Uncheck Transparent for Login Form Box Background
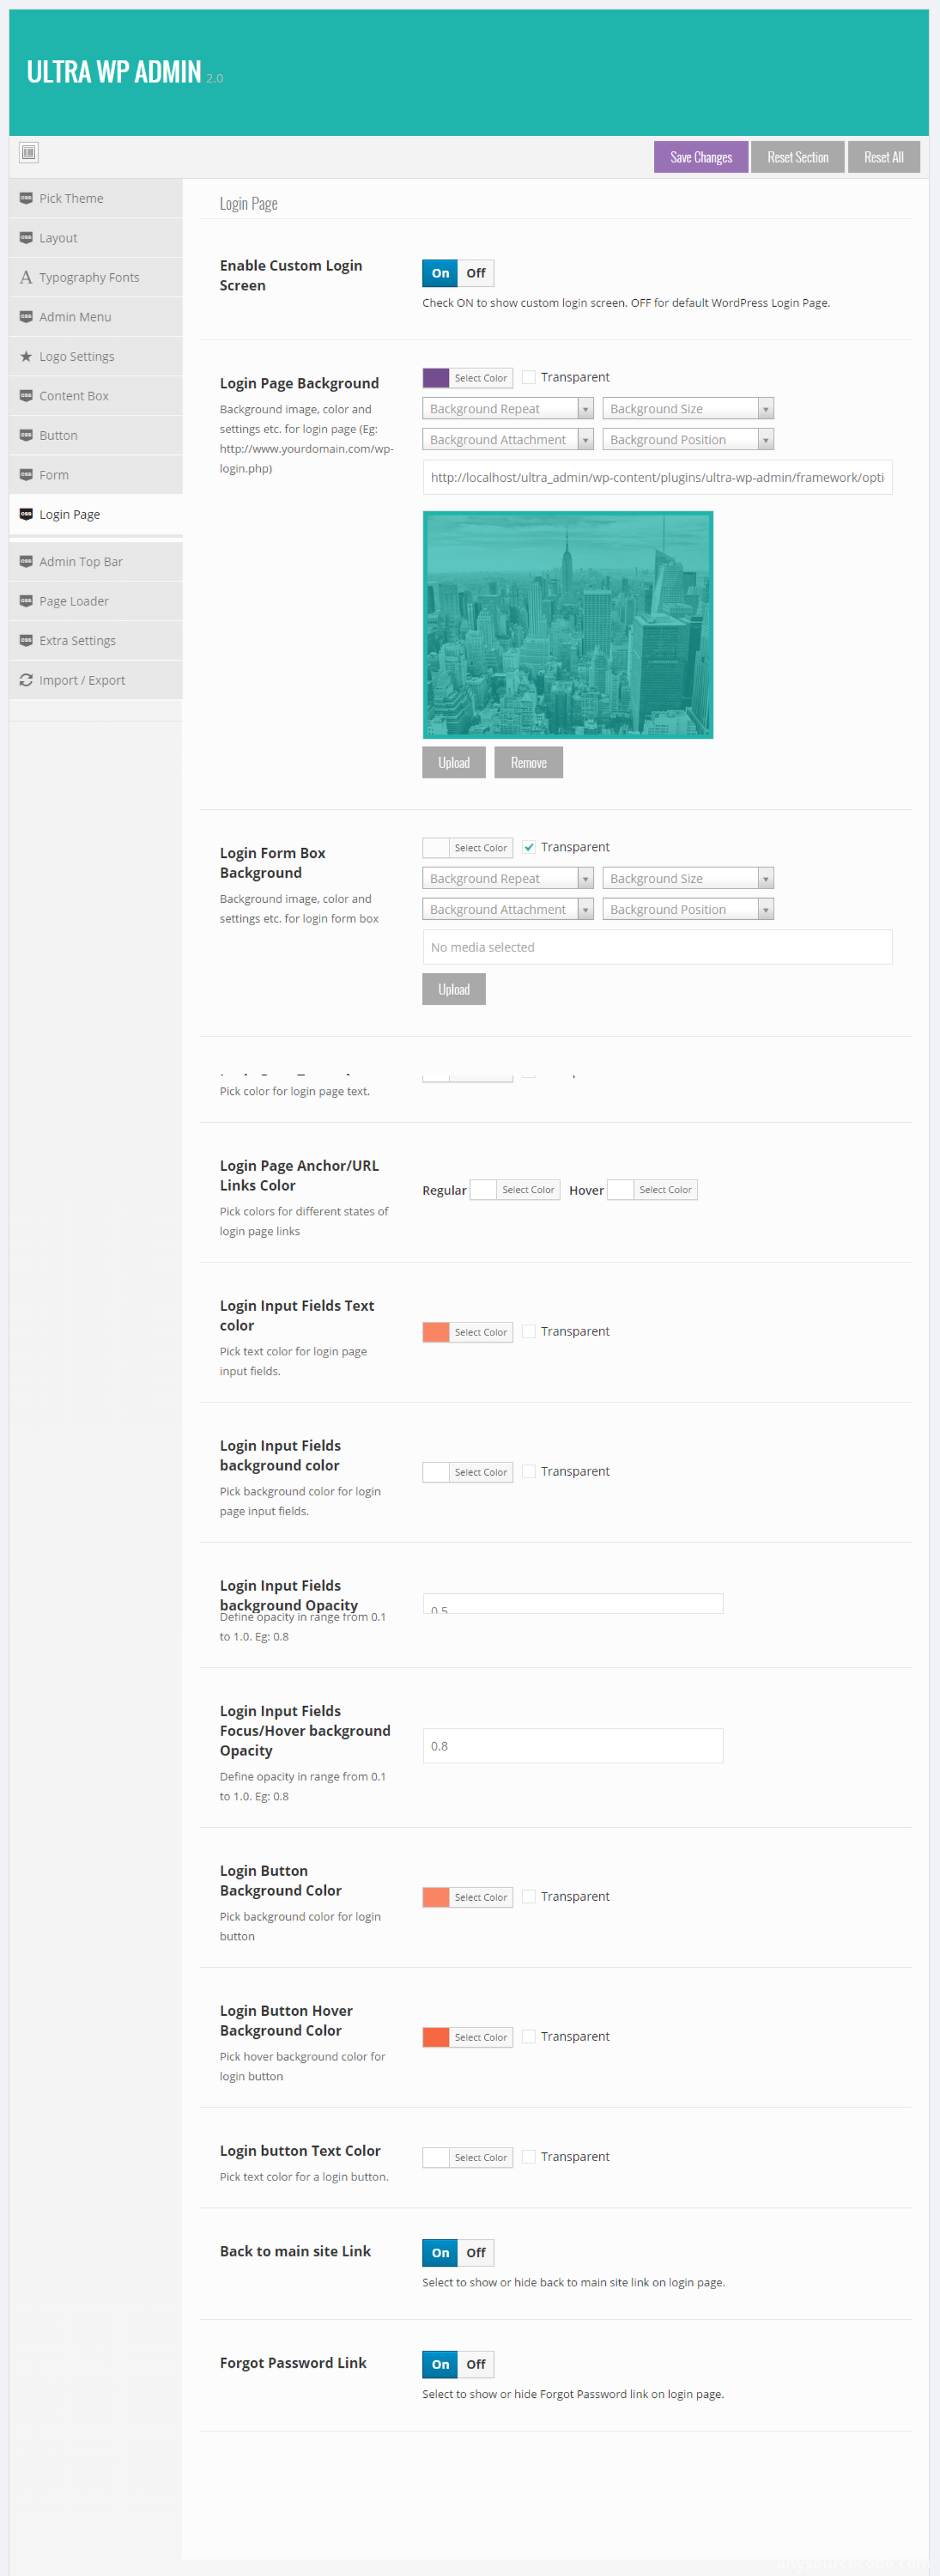940x2576 pixels. [529, 847]
